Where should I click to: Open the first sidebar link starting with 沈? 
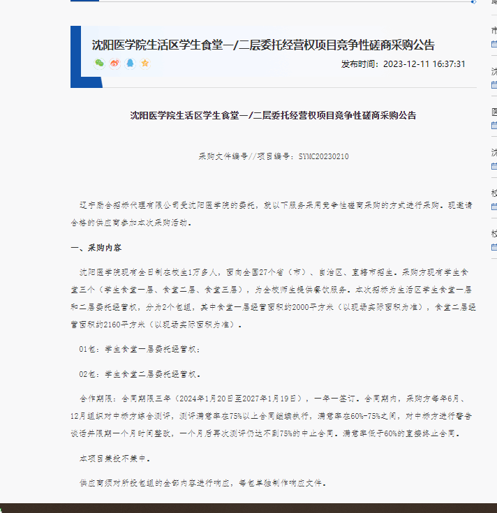click(x=494, y=72)
